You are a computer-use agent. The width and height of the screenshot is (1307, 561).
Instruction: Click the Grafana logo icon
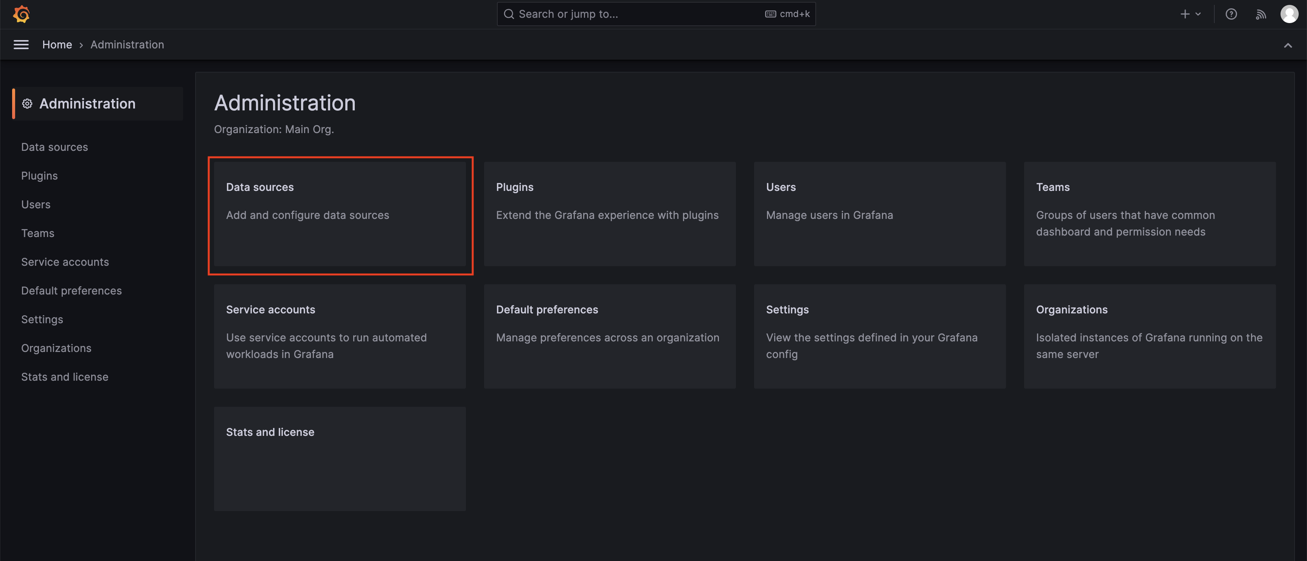tap(21, 14)
